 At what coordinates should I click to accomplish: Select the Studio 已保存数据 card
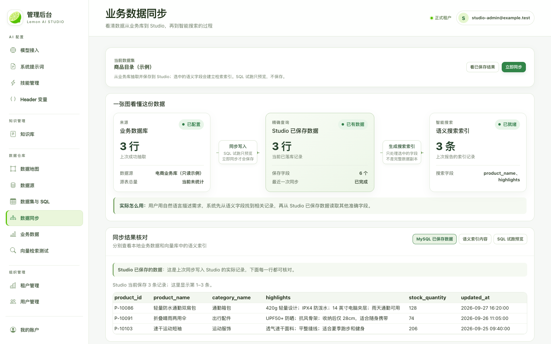click(x=320, y=152)
